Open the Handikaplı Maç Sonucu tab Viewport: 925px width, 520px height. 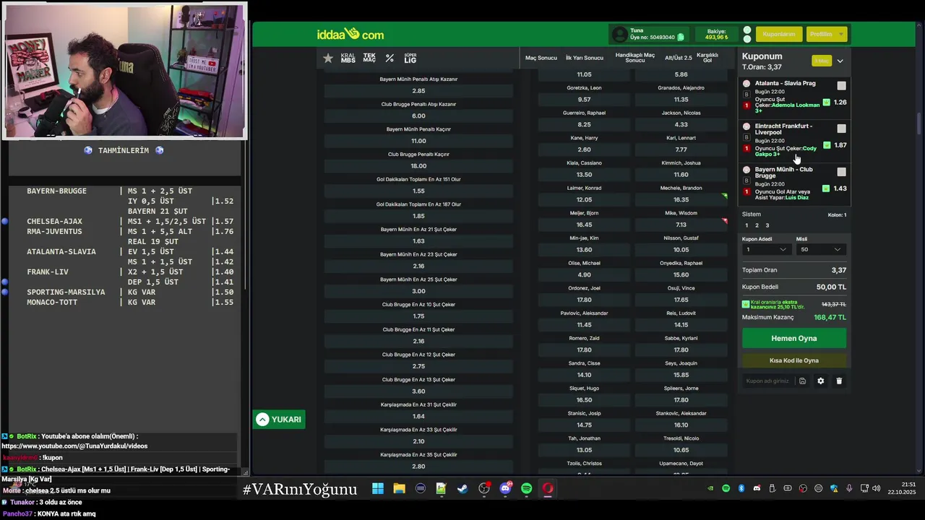(634, 58)
